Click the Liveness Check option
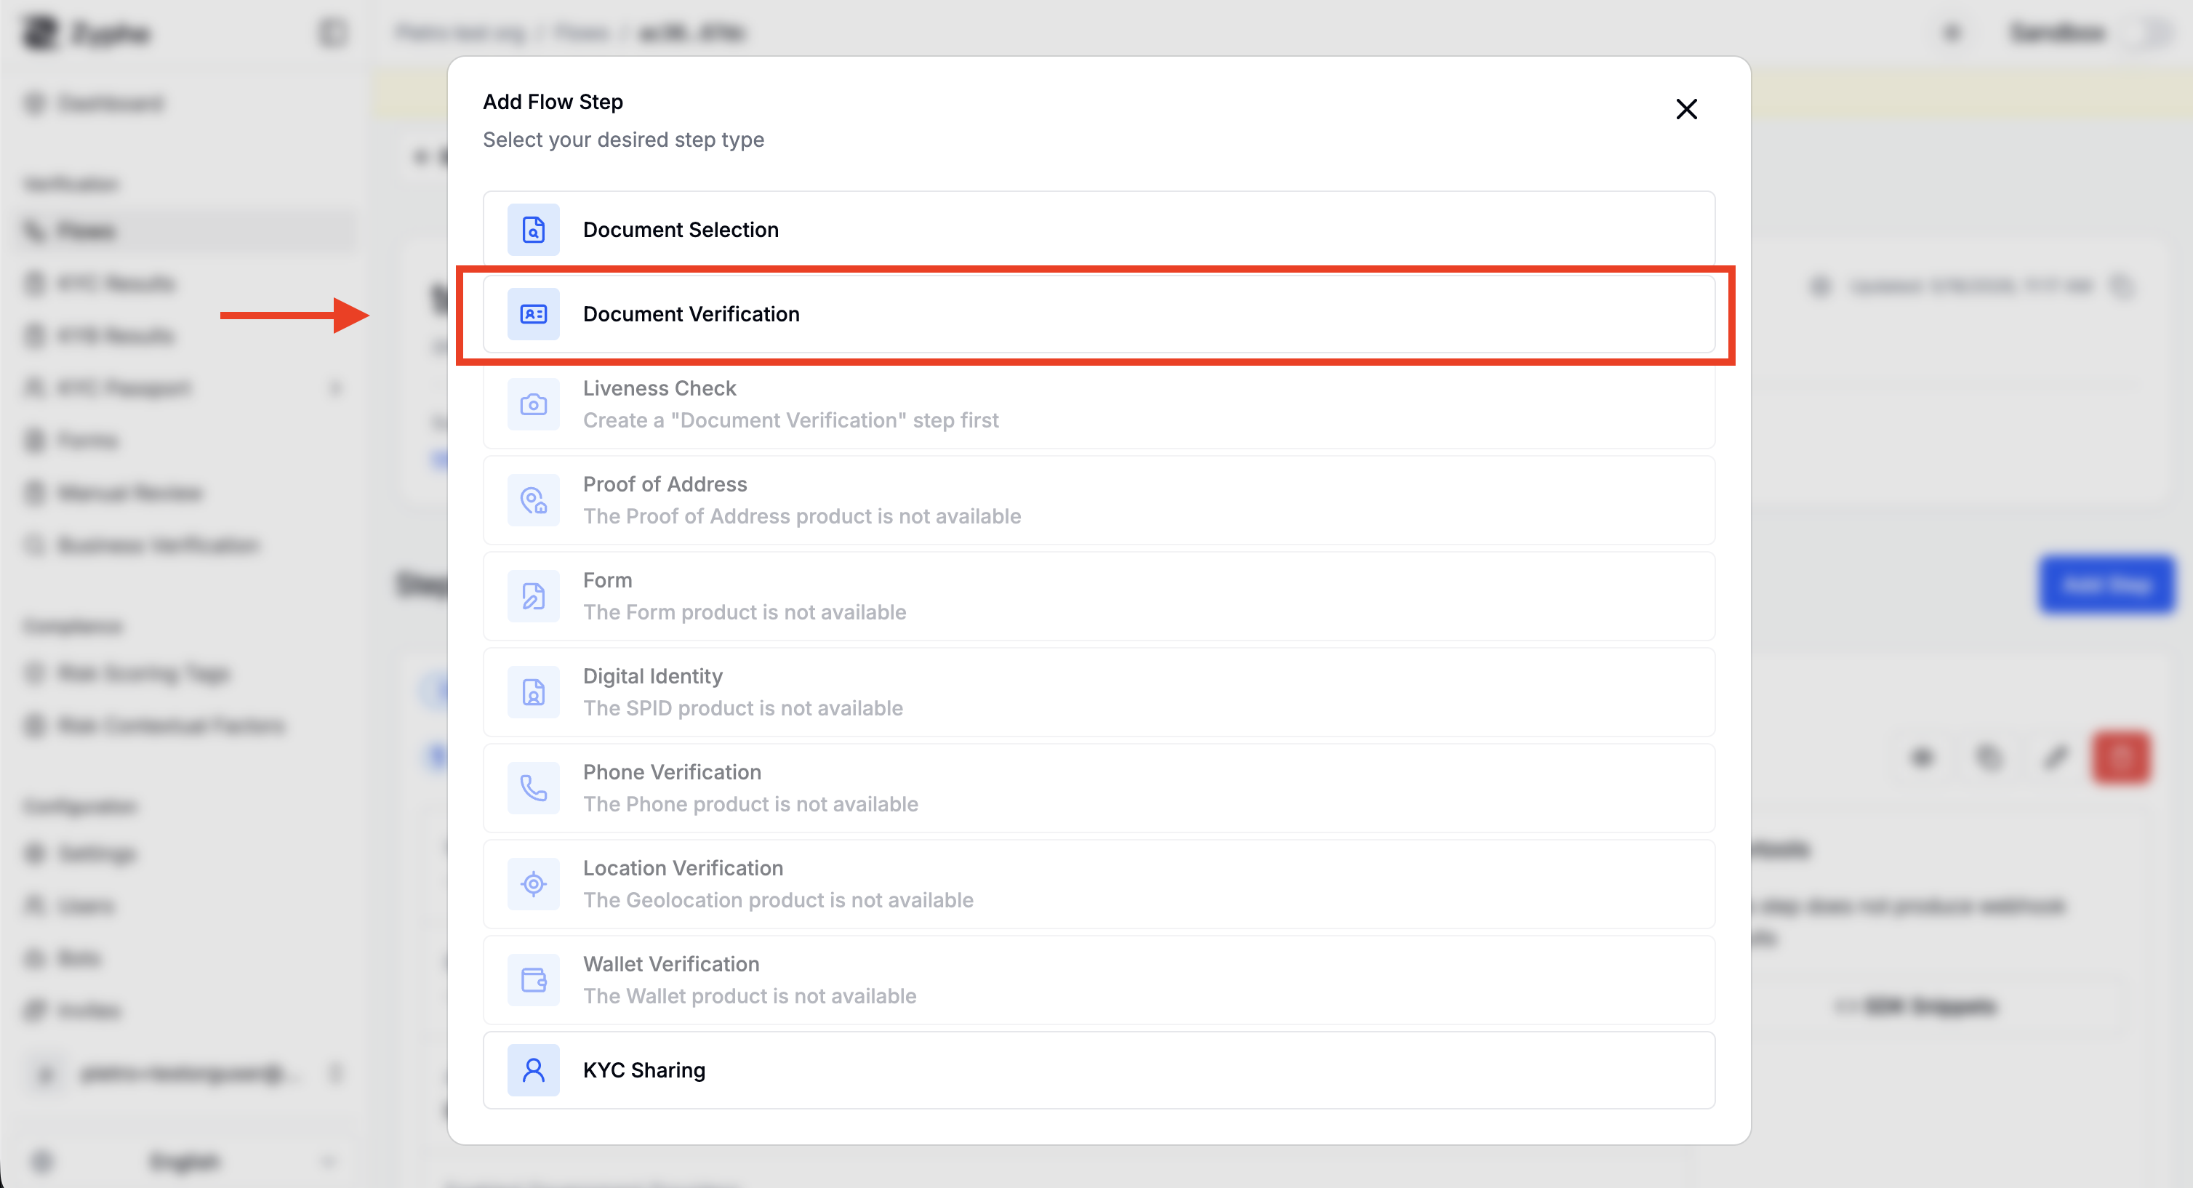The image size is (2193, 1188). point(1098,404)
